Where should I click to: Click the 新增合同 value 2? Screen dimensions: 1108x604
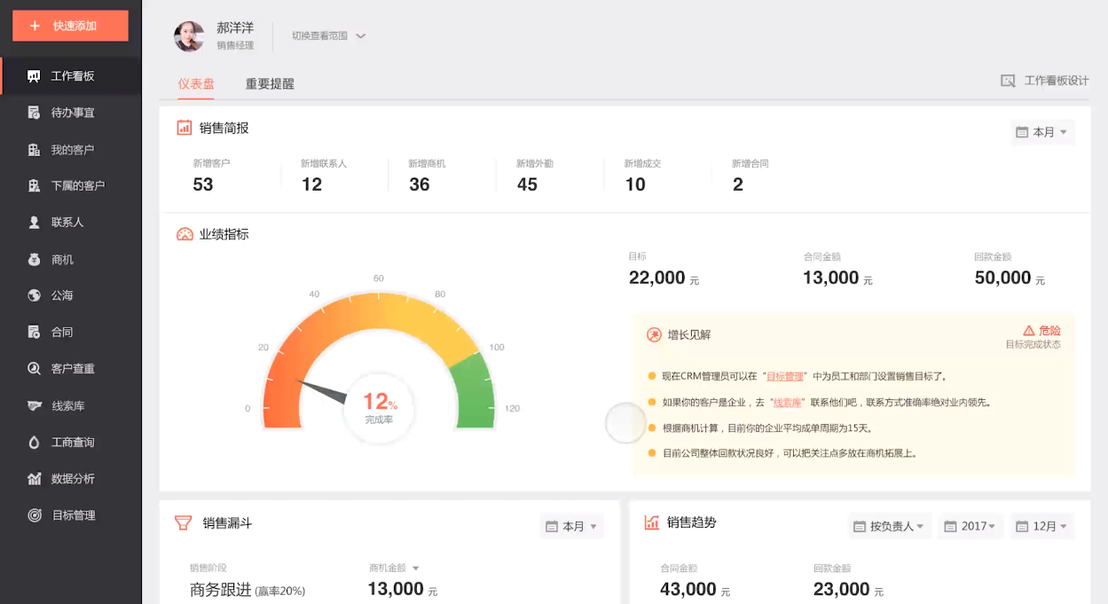point(738,184)
